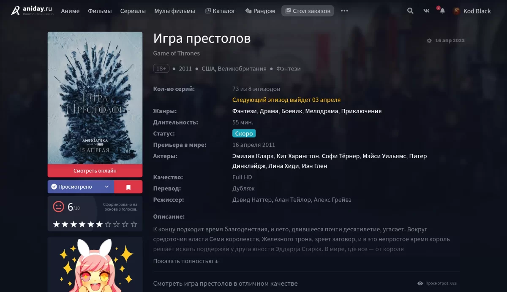Open the search magnifier icon
Screen dimensions: 507x292
(410, 11)
